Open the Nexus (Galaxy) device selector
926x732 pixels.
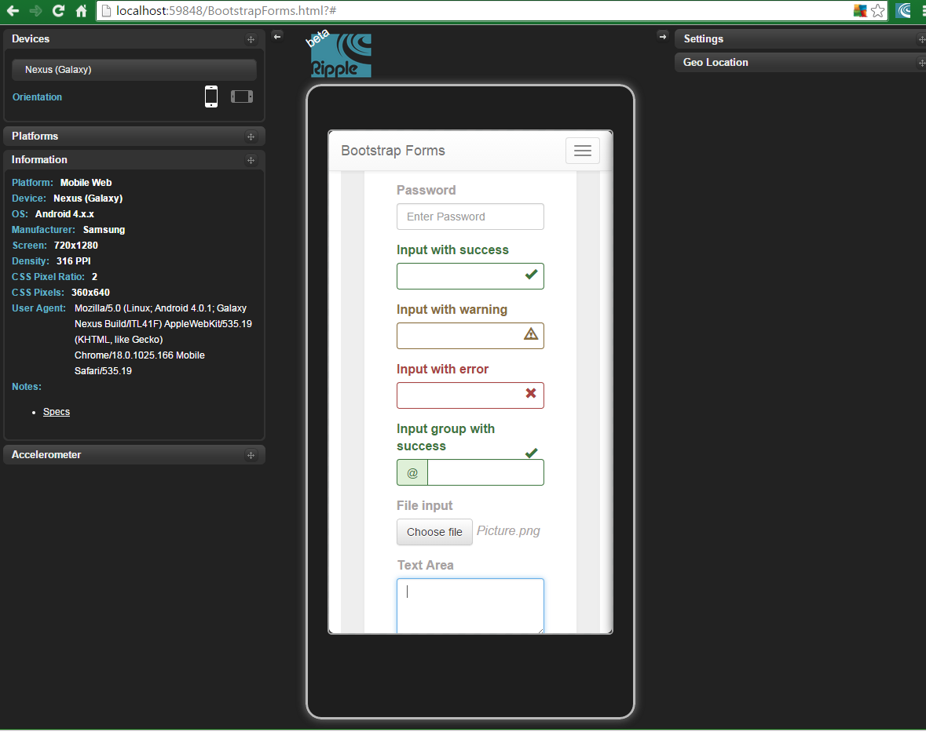click(x=134, y=69)
